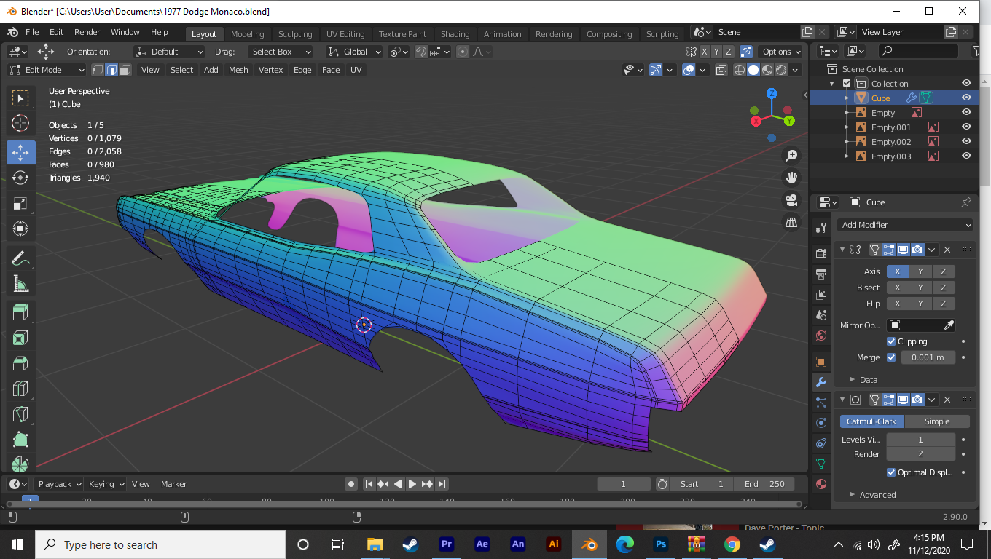Enable the Y axis for the Mirror modifier
Screen dimensions: 991x559
(x=920, y=271)
